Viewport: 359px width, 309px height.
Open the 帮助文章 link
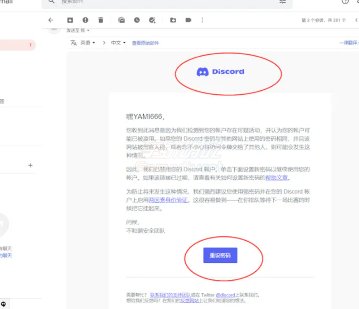pyautogui.click(x=276, y=178)
